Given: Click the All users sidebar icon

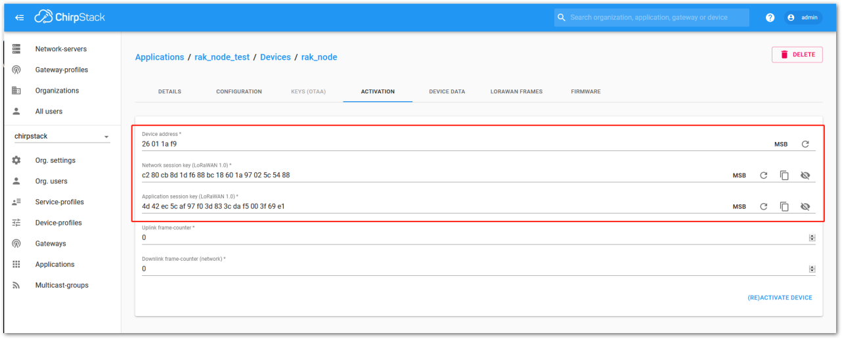Looking at the screenshot, I should point(16,112).
